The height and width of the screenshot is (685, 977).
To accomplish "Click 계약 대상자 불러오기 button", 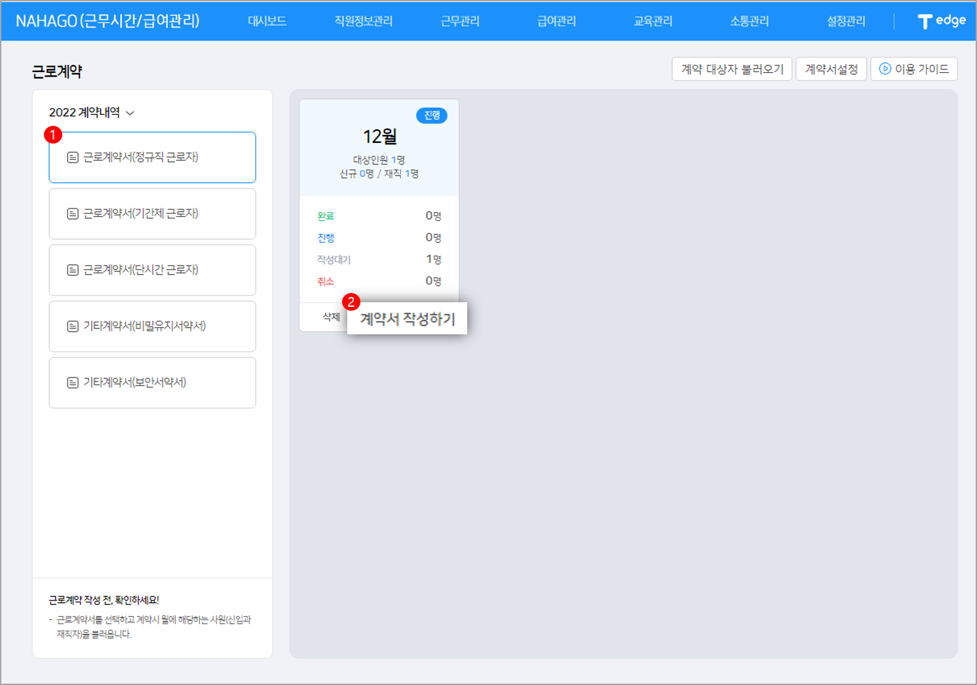I will 732,69.
